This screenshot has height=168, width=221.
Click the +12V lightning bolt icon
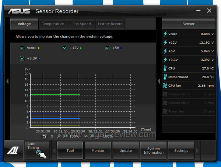coord(165,43)
